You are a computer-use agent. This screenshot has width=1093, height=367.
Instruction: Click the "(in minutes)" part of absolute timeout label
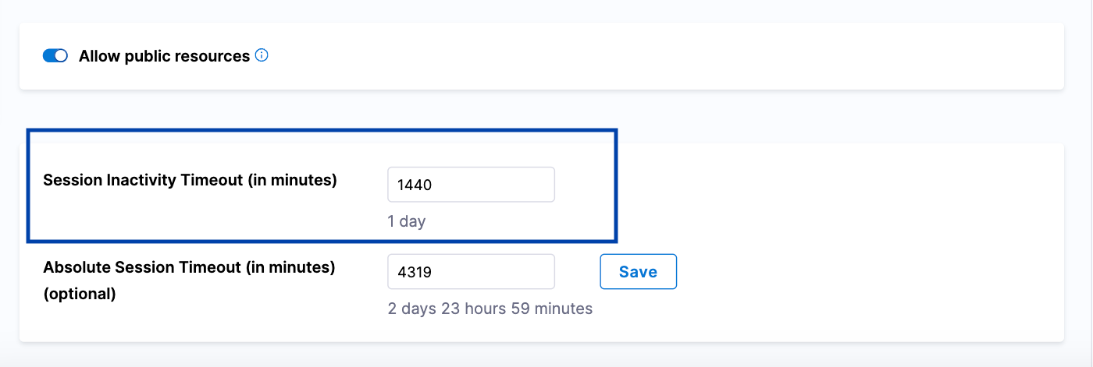290,267
